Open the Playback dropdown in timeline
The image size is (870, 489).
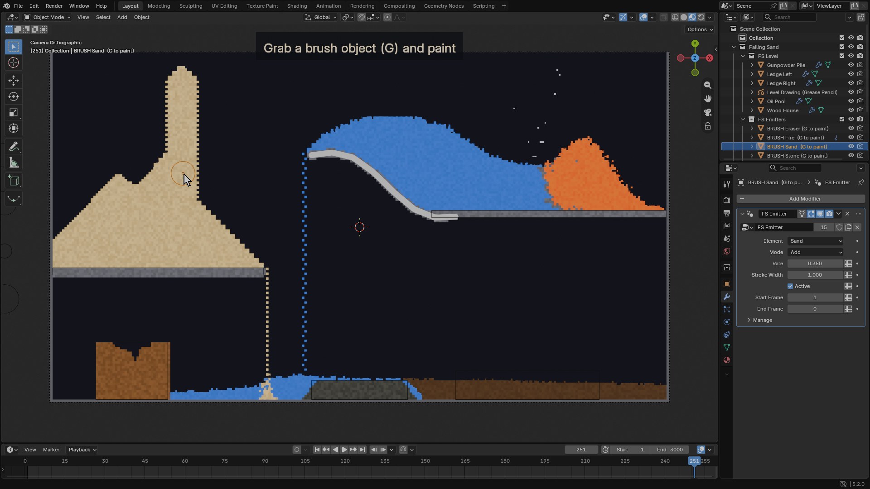point(82,450)
